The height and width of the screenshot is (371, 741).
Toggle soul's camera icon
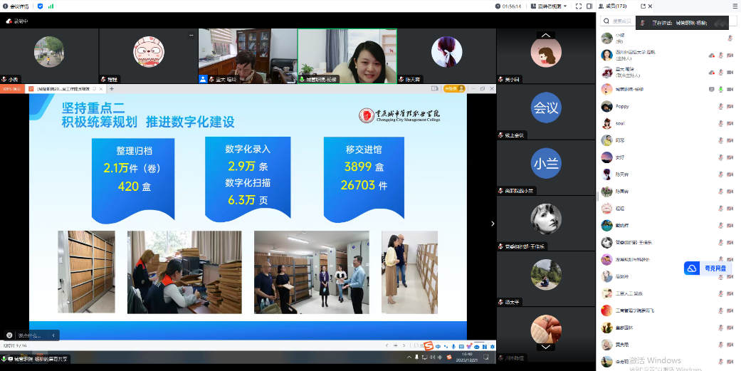730,123
